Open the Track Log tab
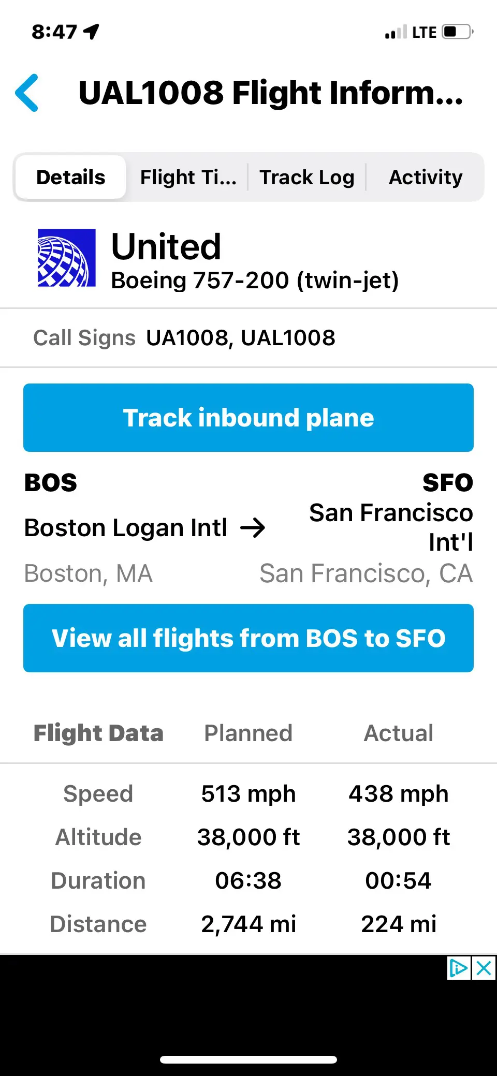The width and height of the screenshot is (497, 1076). (307, 178)
